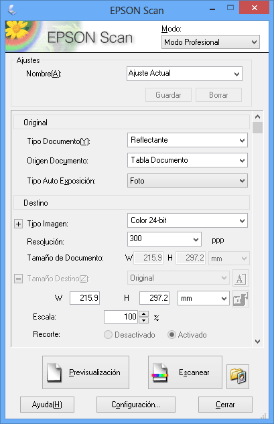Image resolution: width=274 pixels, height=424 pixels.
Task: Select the Activado recorte radio button
Action: tap(172, 335)
